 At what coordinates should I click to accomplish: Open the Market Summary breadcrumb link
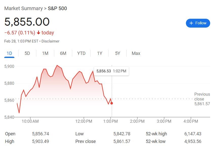pos(23,8)
